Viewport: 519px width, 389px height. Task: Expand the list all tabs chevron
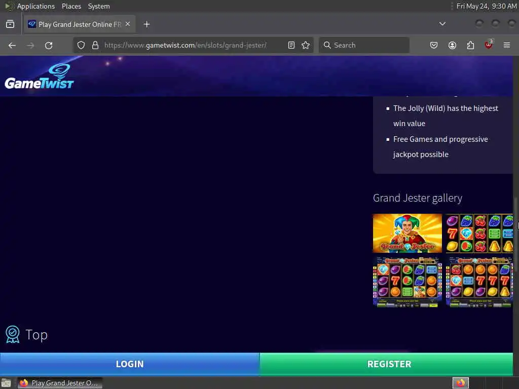[442, 24]
